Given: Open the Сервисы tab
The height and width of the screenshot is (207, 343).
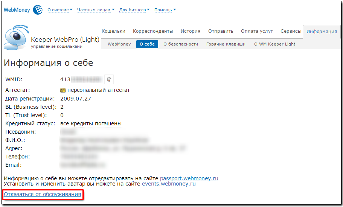Looking at the screenshot, I should coord(291,31).
